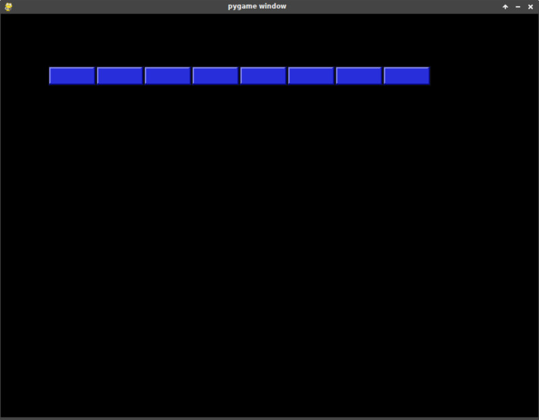Click the third blue brick from left
The height and width of the screenshot is (420, 539).
pos(167,76)
